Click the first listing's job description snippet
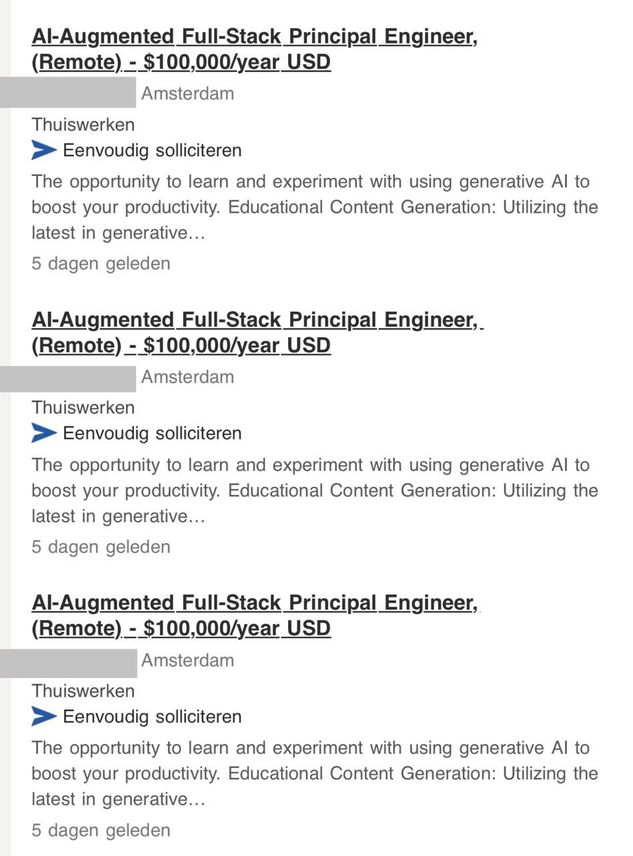This screenshot has height=856, width=633. point(314,207)
